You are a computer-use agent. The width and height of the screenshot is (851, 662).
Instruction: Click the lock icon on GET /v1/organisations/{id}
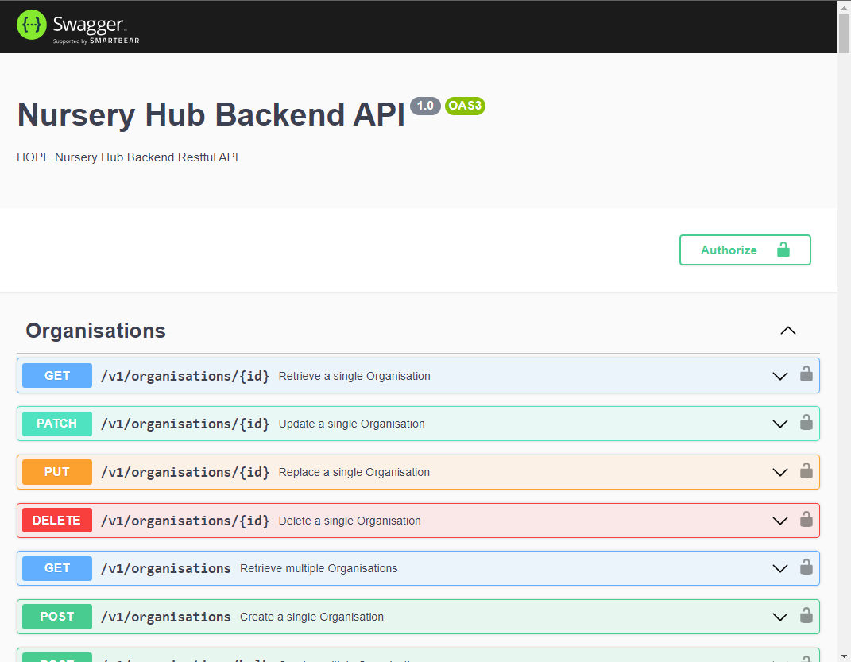click(x=807, y=374)
